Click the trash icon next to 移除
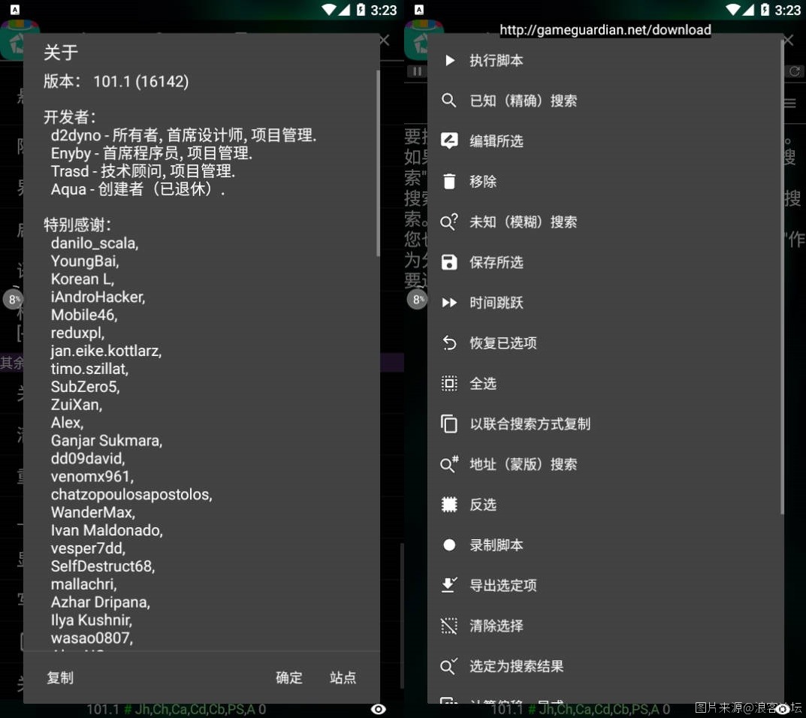 (449, 182)
